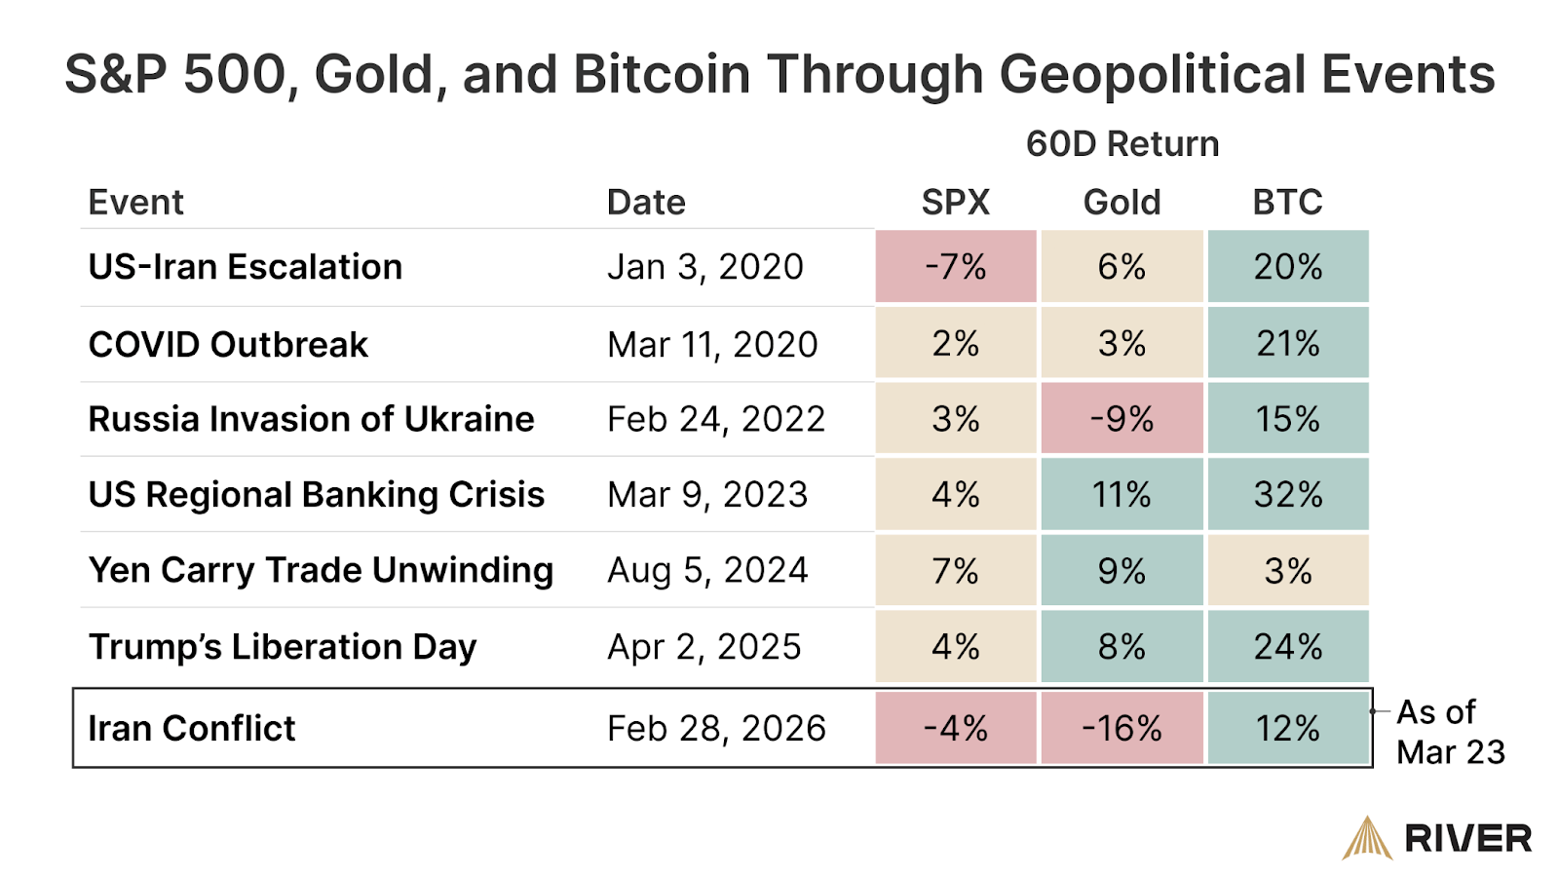Select the Trump's Liberation Day label

coord(283,646)
